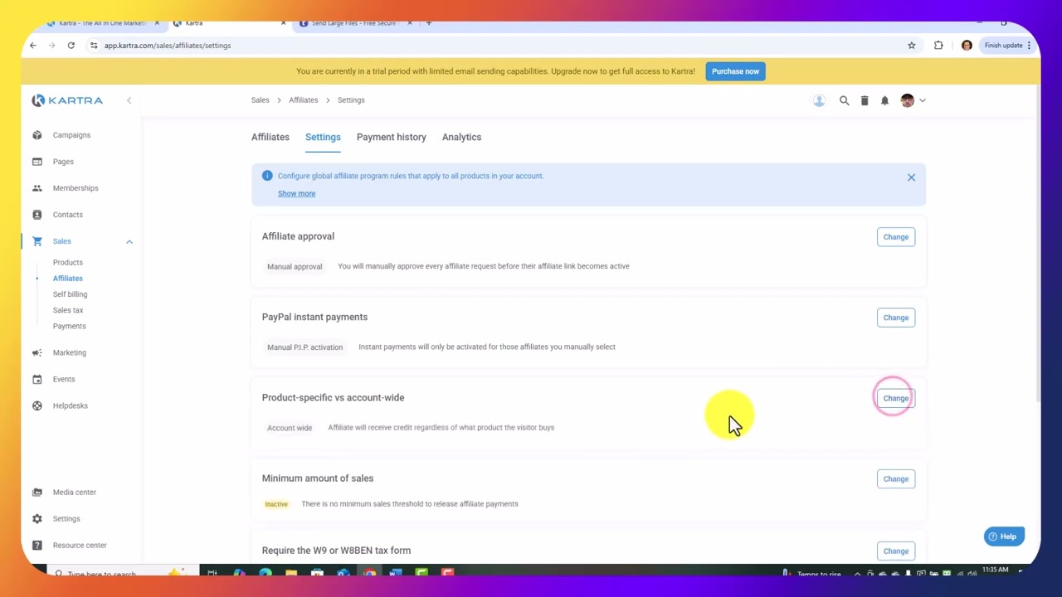The height and width of the screenshot is (597, 1062).
Task: Click the site info icon in address bar
Action: click(x=94, y=46)
